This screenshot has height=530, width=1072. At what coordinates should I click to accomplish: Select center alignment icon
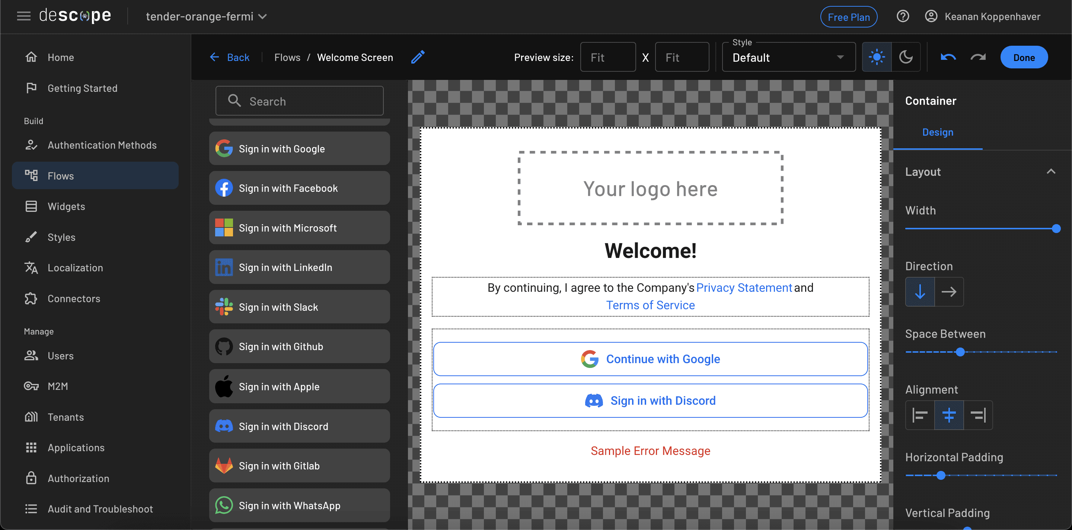tap(949, 415)
